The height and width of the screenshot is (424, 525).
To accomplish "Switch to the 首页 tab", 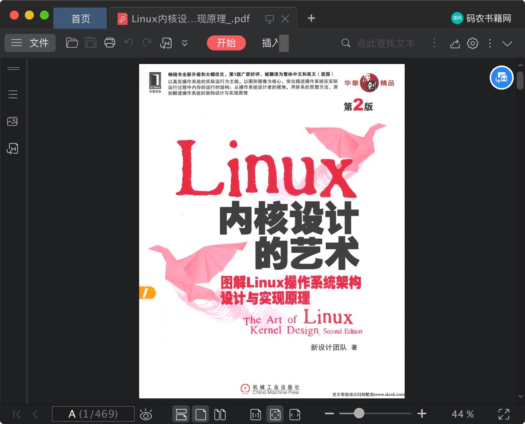I will (x=80, y=18).
